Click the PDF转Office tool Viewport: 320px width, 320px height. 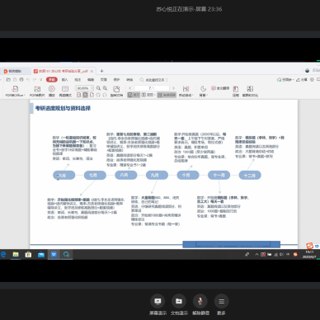click(15, 92)
